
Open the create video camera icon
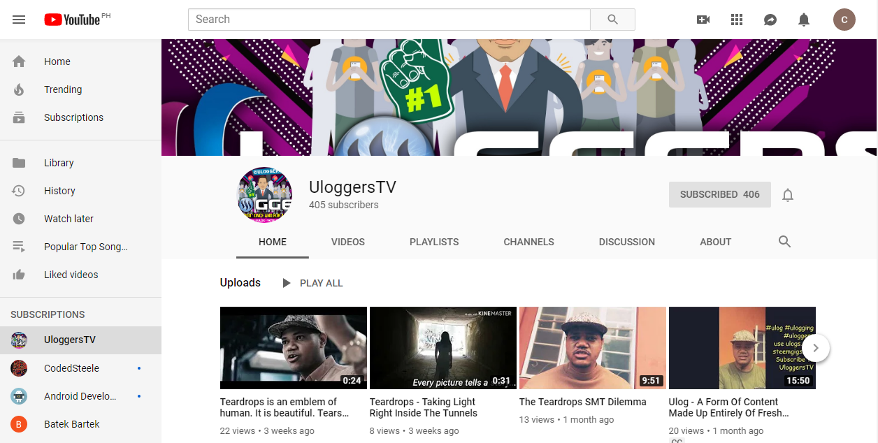point(703,20)
